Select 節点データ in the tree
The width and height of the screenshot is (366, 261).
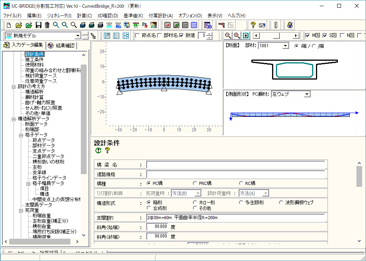pos(43,140)
